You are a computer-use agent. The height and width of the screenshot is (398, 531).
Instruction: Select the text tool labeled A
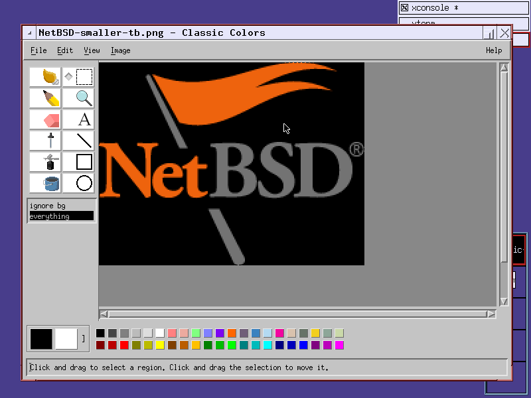click(78, 119)
